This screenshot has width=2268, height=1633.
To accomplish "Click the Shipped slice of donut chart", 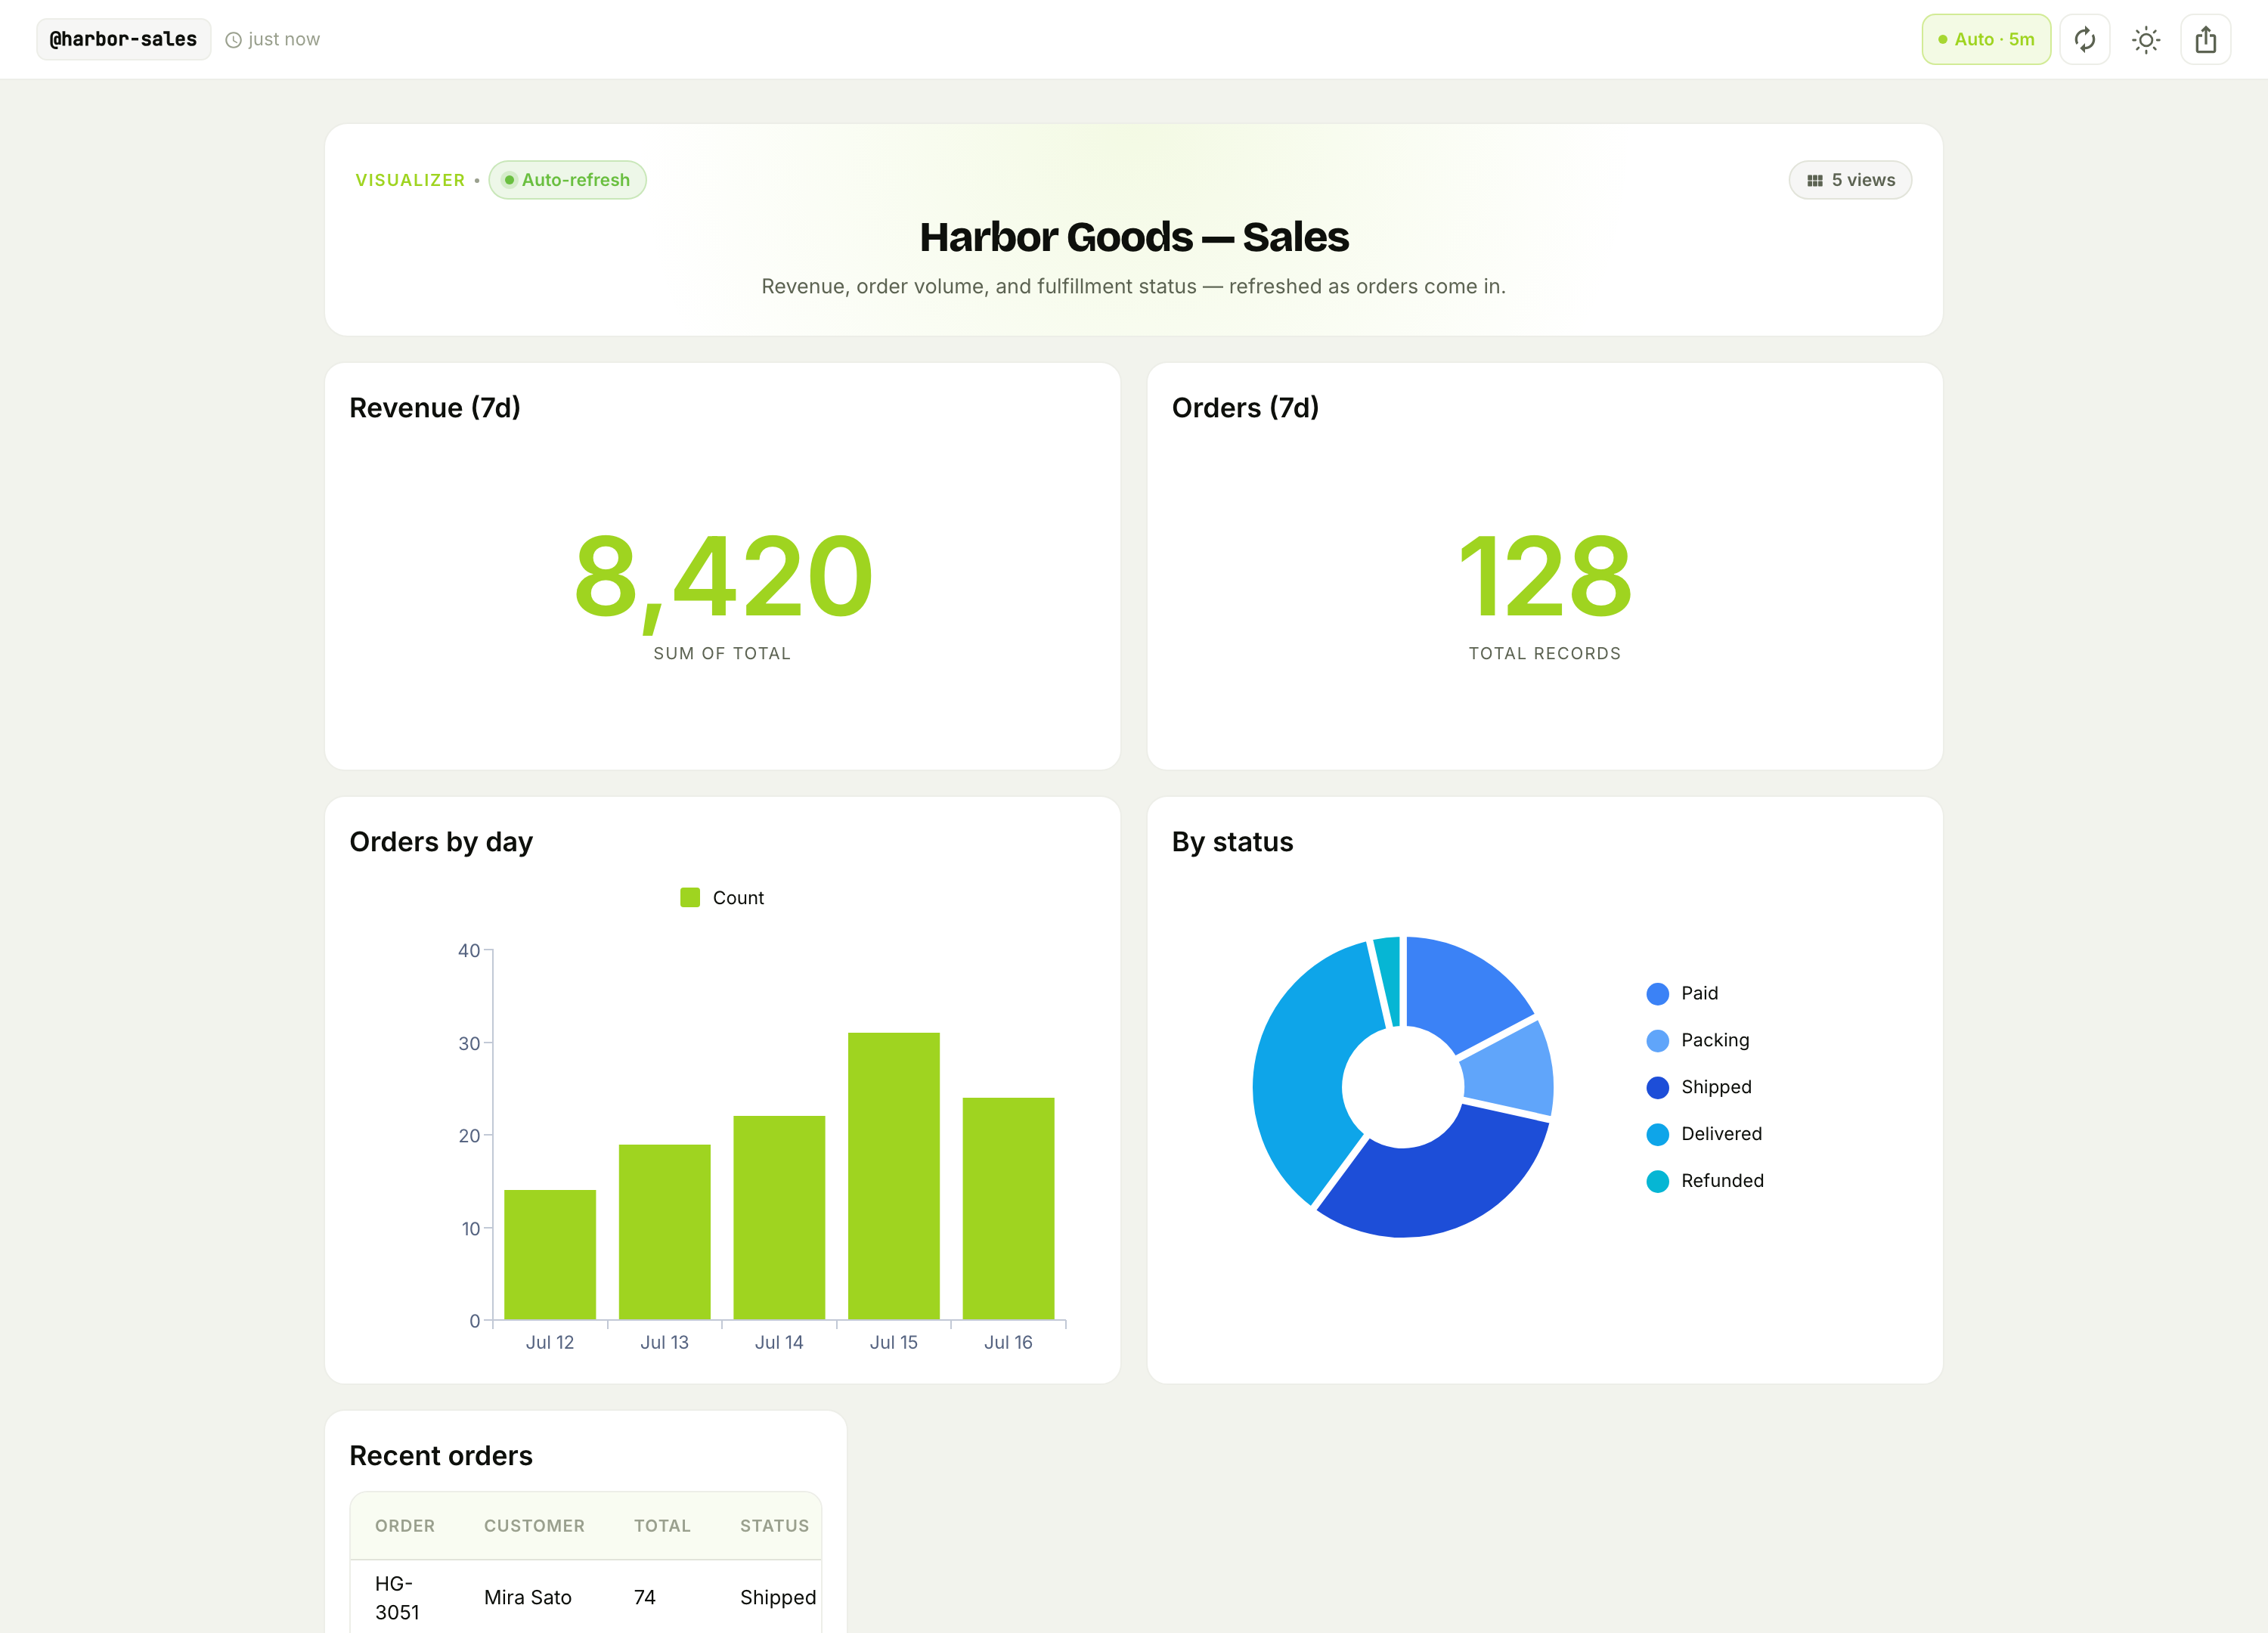I will click(1440, 1185).
